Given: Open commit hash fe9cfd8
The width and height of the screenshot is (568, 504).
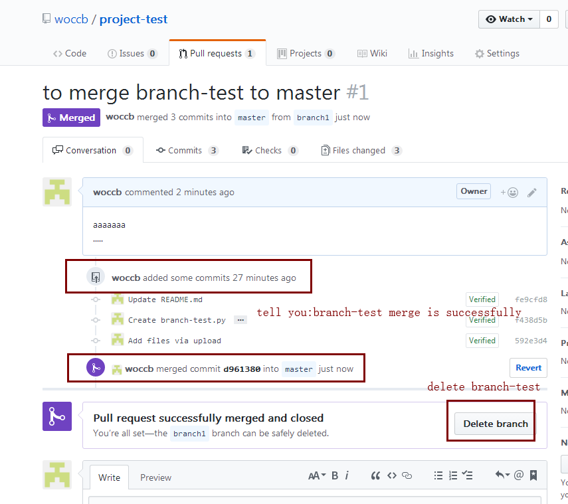Looking at the screenshot, I should [531, 299].
